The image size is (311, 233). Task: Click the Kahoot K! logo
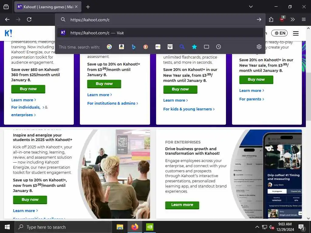click(8, 33)
